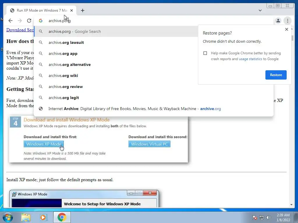Open the Chrome profile avatar
This screenshot has height=223, width=298.
coord(278,21)
